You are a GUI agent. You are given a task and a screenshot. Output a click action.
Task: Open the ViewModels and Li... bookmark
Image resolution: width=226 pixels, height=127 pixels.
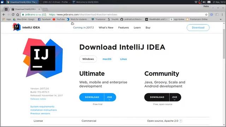pos(156,19)
